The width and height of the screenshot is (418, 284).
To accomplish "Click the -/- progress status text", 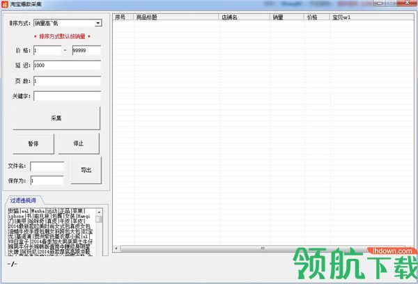I will click(x=13, y=264).
